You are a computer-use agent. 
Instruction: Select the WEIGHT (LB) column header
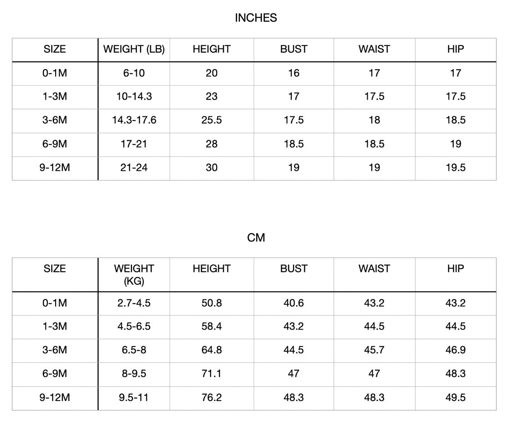pyautogui.click(x=134, y=49)
